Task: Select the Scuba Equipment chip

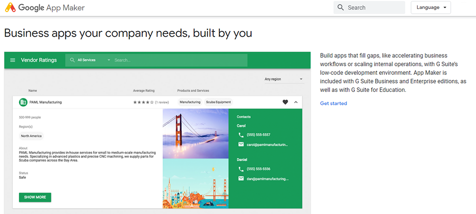Action: [x=218, y=102]
